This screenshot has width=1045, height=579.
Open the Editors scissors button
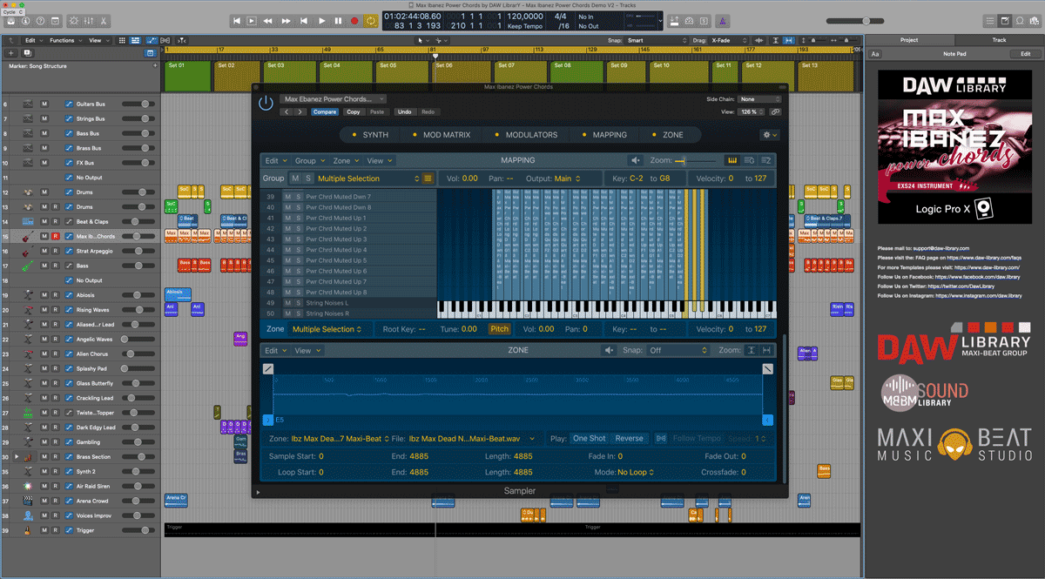[x=104, y=20]
